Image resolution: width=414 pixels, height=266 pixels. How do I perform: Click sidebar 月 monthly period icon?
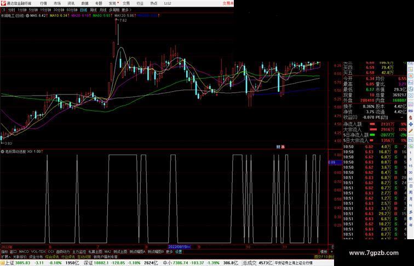[x=411, y=199]
